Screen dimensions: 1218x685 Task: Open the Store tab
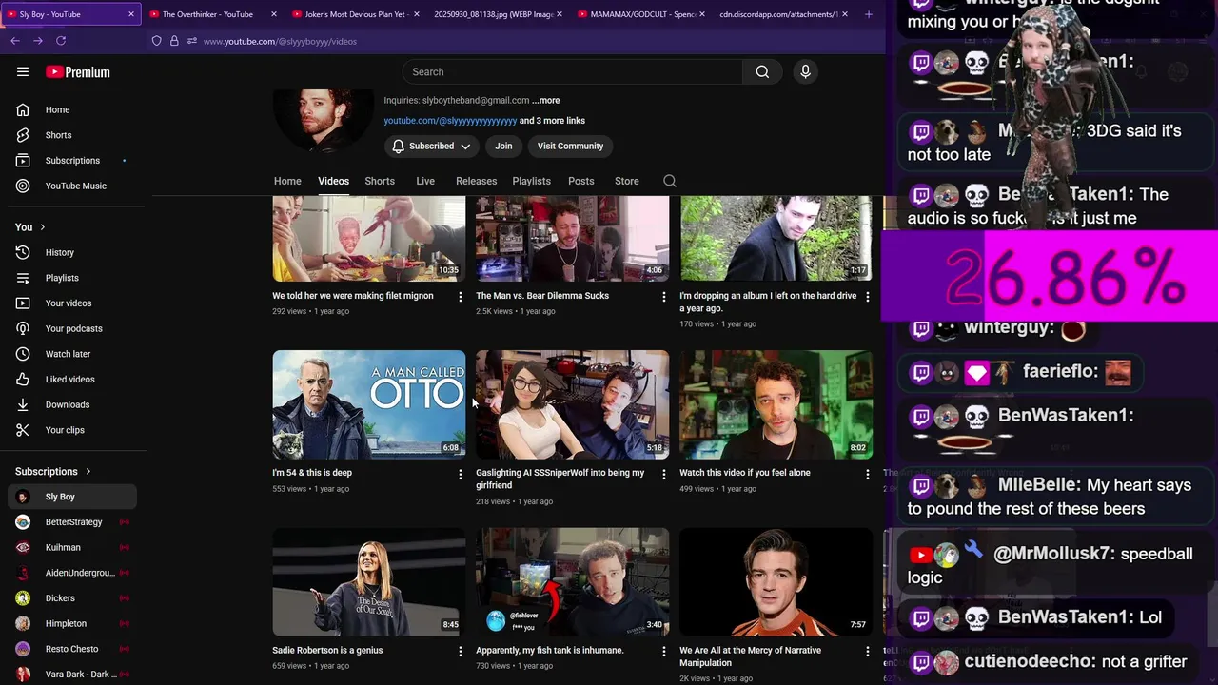pos(627,181)
